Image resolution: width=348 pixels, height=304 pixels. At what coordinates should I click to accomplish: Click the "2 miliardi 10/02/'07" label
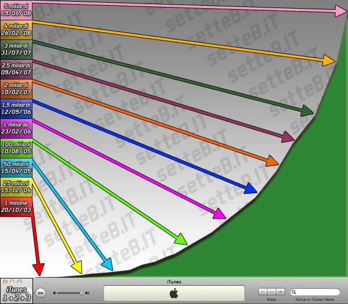coord(16,89)
